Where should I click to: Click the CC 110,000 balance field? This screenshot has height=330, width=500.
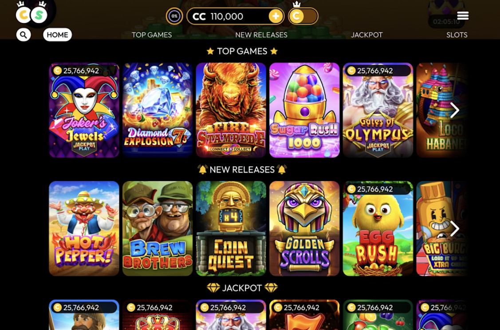[235, 16]
